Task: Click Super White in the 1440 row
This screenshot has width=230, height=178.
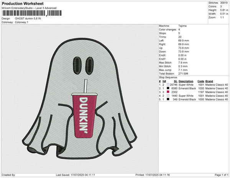Action: (x=186, y=96)
